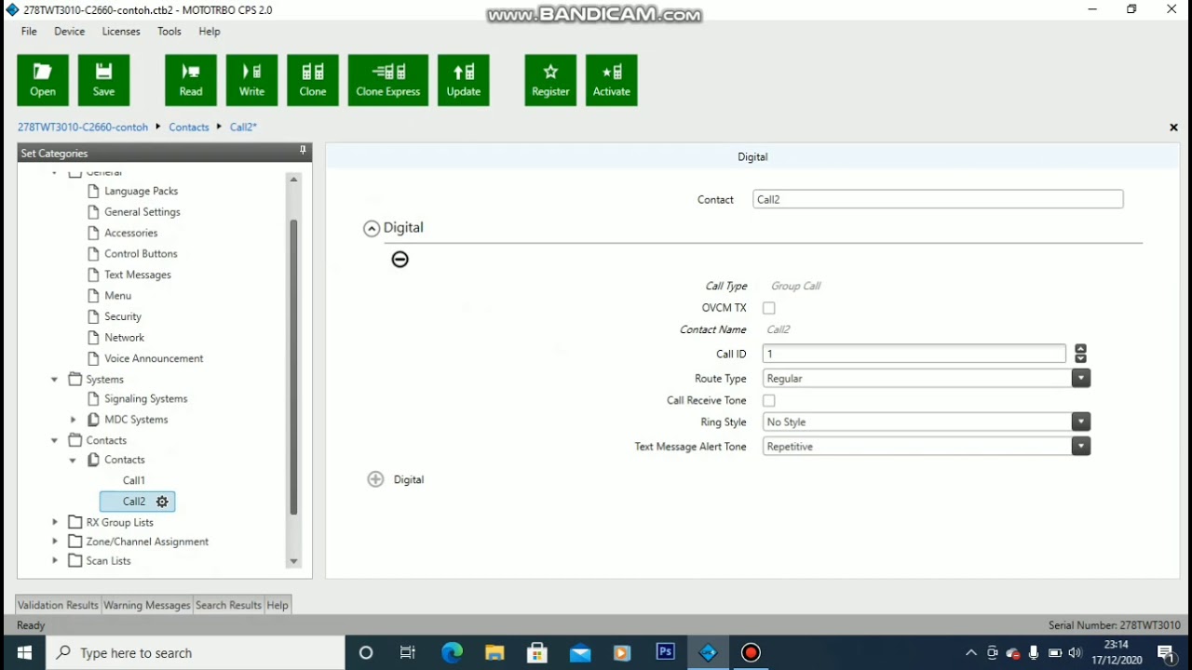Open Microsoft Store from taskbar

(x=537, y=652)
